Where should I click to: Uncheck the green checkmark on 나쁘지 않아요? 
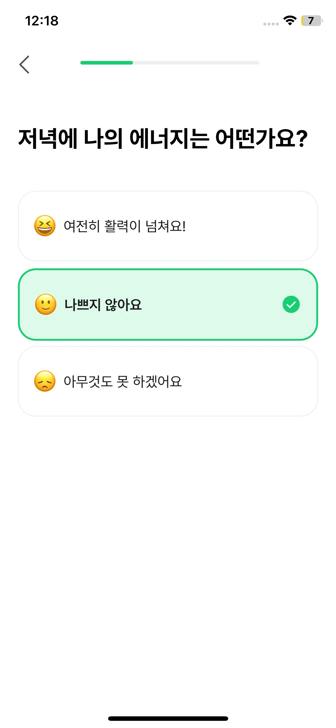pyautogui.click(x=291, y=304)
